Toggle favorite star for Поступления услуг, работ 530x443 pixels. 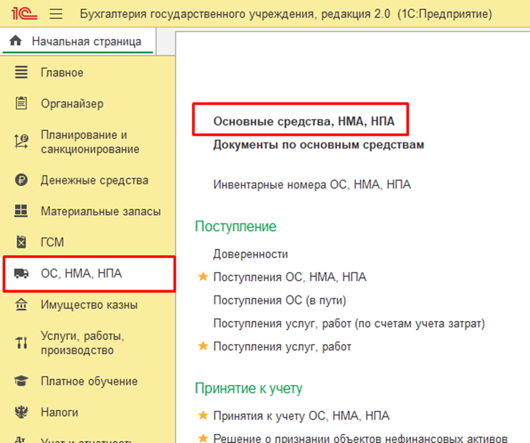click(203, 346)
